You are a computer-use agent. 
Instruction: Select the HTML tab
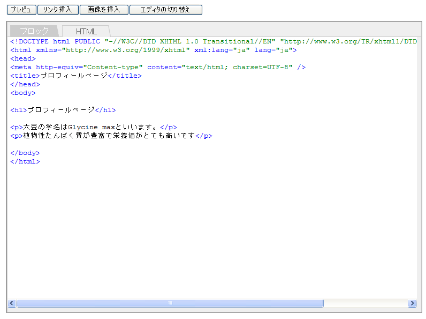(86, 31)
